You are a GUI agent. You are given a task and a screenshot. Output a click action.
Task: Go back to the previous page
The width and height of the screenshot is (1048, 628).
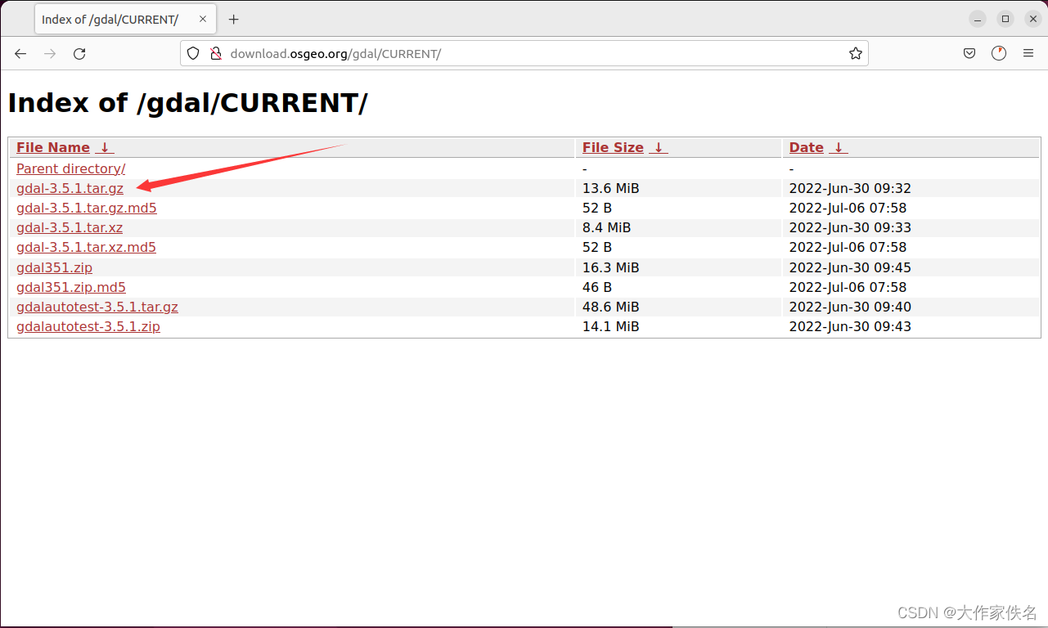[x=20, y=54]
